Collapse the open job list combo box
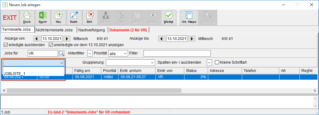Viewport: 319px width, 115px height. click(x=62, y=63)
